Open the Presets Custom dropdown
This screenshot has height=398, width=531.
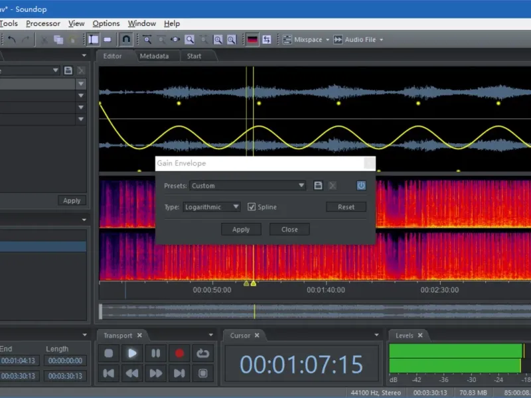tap(248, 186)
